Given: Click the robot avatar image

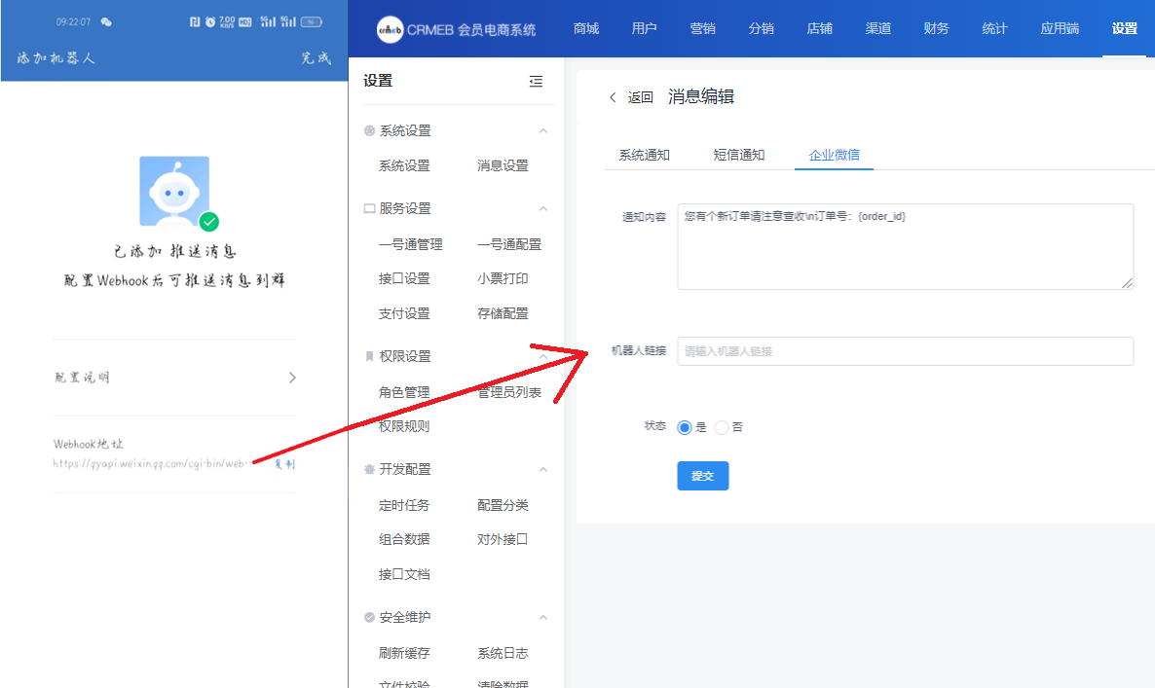Looking at the screenshot, I should coord(174,191).
